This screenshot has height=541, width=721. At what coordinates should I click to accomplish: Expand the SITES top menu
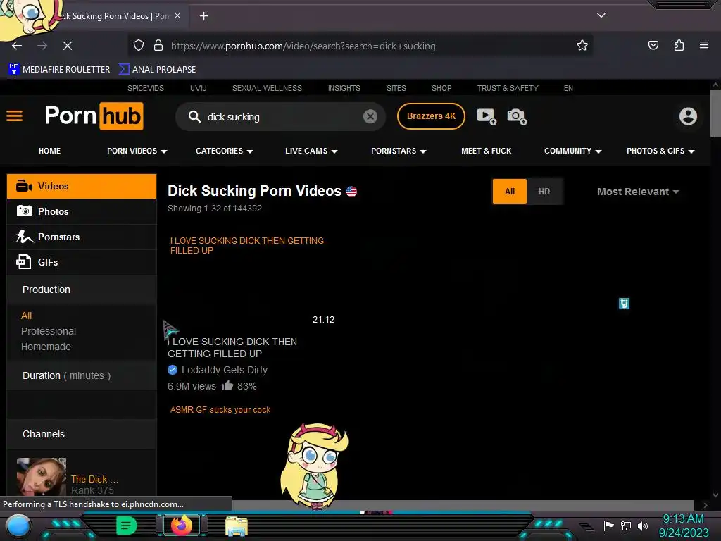[x=396, y=88]
